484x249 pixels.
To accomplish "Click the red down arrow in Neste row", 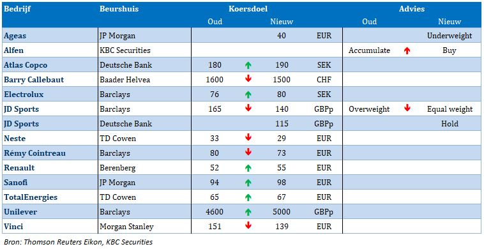I will pyautogui.click(x=248, y=138).
